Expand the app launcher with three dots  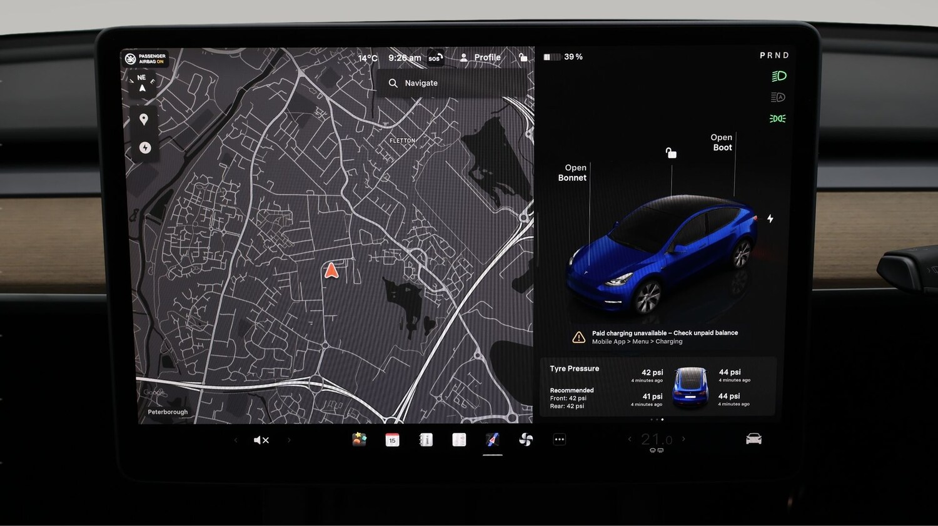click(x=559, y=439)
